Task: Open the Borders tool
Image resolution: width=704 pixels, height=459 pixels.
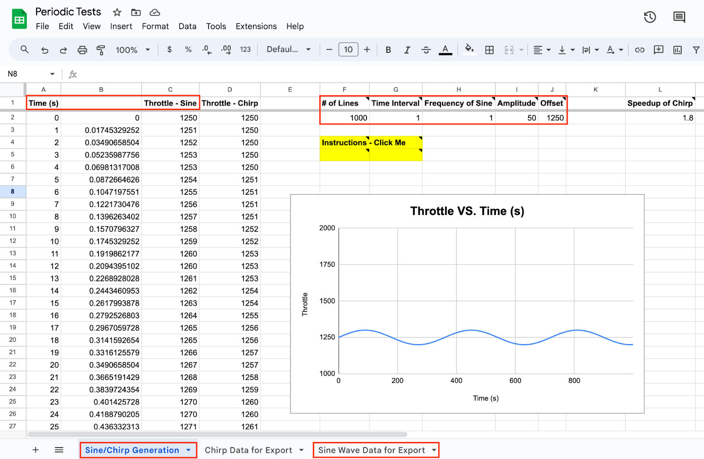Action: point(489,50)
